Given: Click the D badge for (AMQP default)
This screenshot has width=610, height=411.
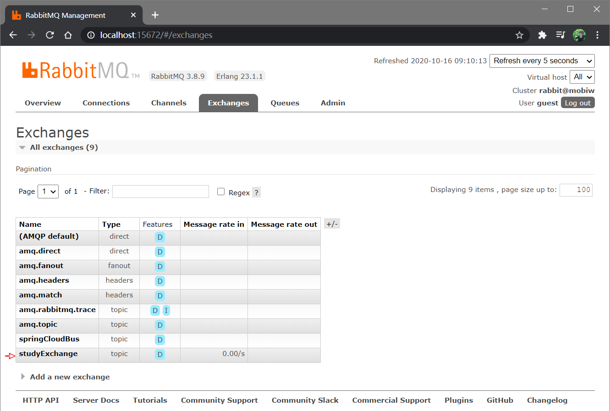Looking at the screenshot, I should pyautogui.click(x=160, y=237).
